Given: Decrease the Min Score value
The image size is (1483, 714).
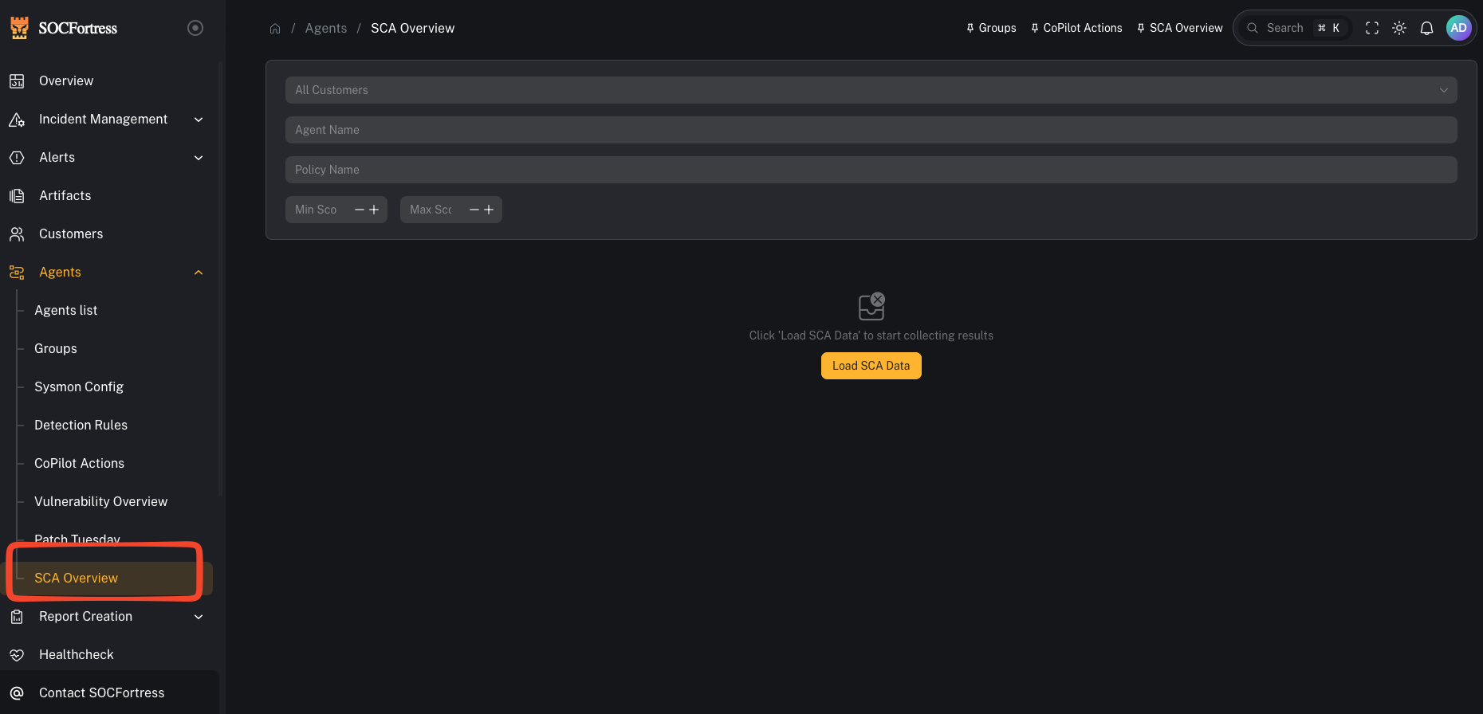Looking at the screenshot, I should click(360, 210).
